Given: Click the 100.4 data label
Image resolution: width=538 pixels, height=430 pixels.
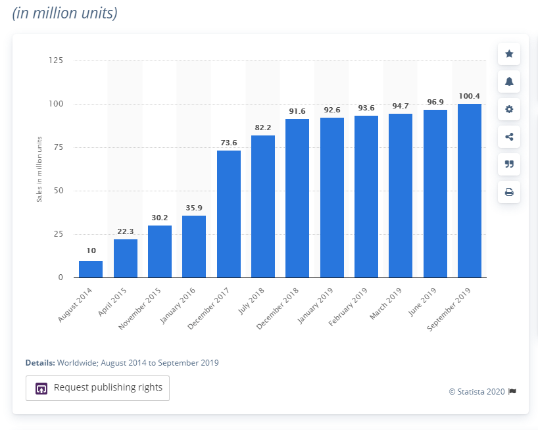Looking at the screenshot, I should [x=470, y=96].
